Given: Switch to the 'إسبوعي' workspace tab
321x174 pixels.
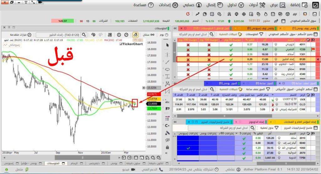Looking at the screenshot, I should pos(11,163).
